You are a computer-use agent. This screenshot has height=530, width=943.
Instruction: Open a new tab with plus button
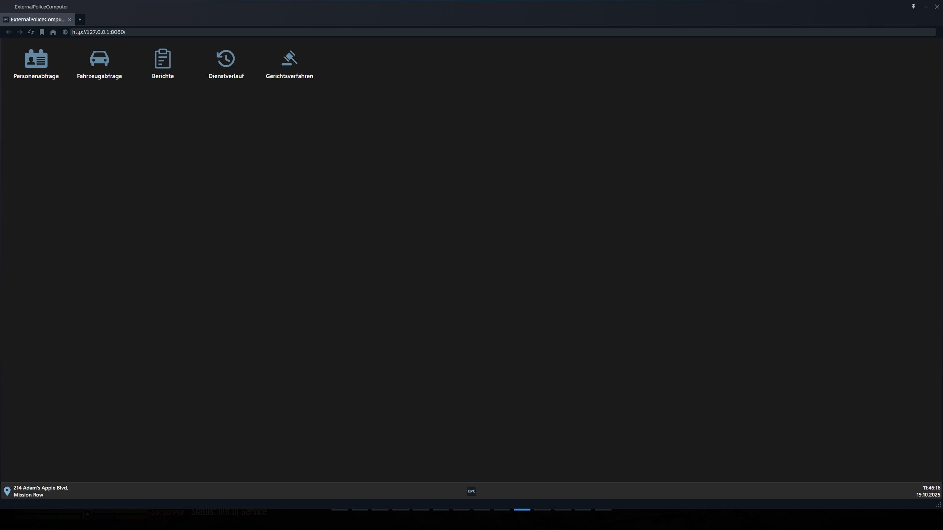pyautogui.click(x=80, y=20)
